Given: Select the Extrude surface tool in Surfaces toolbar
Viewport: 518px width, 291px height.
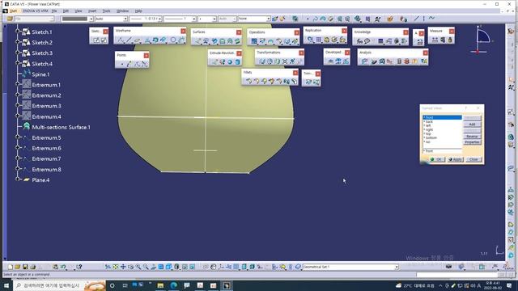Looking at the screenshot, I should click(x=197, y=41).
